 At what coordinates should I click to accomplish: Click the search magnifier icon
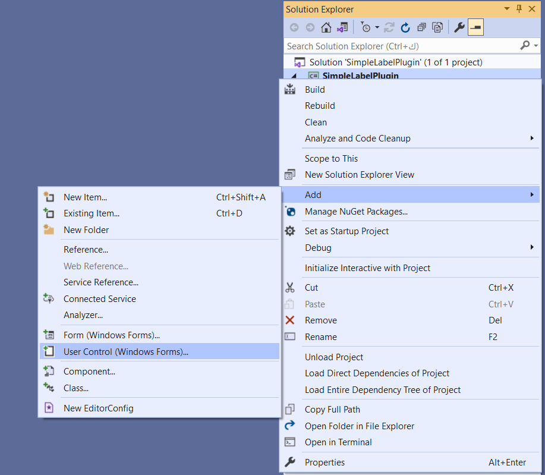coord(524,46)
